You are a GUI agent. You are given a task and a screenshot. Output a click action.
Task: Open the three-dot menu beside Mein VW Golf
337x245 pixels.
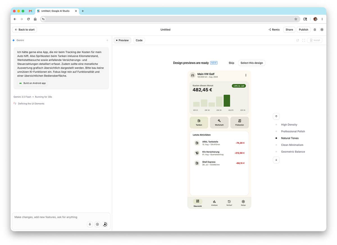pos(246,75)
